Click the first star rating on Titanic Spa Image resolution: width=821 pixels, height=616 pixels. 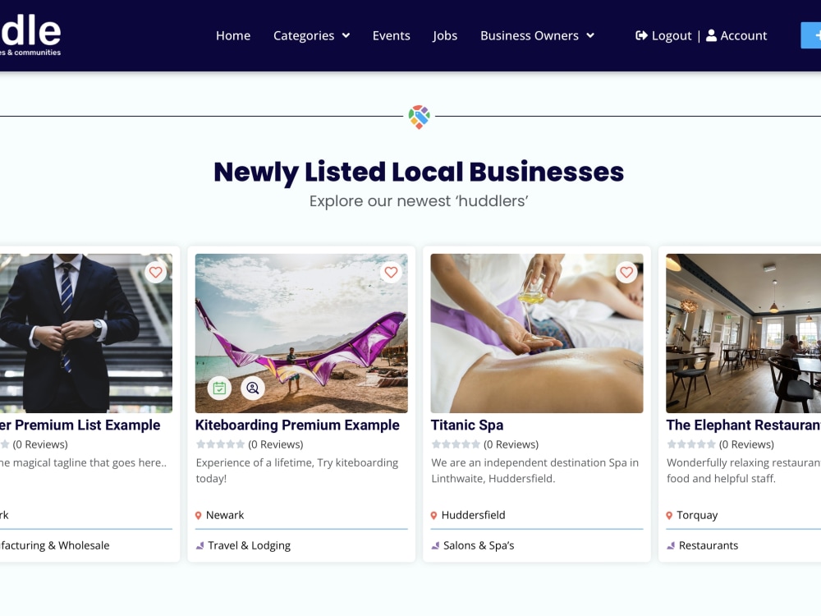[436, 444]
